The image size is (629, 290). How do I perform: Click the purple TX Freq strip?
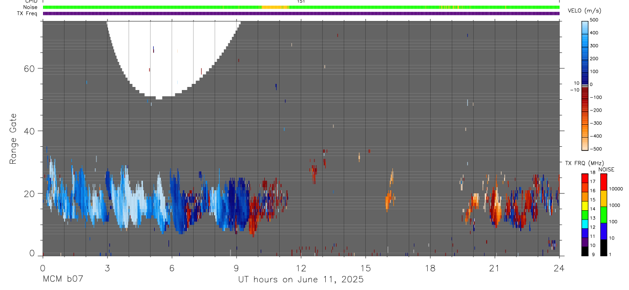(301, 13)
